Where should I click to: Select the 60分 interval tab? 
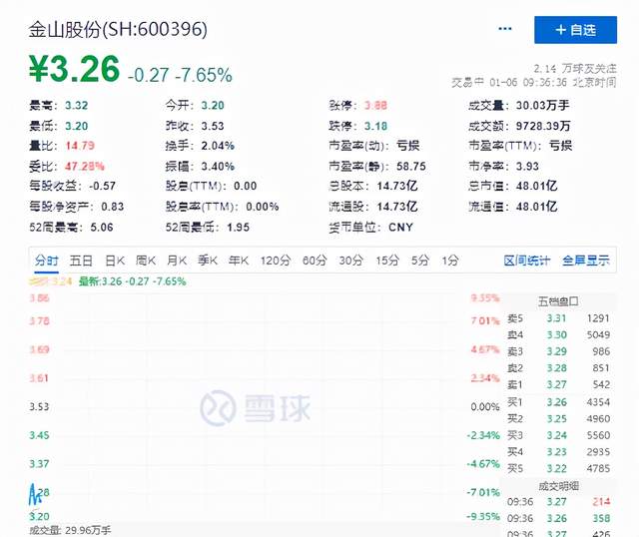pyautogui.click(x=315, y=261)
